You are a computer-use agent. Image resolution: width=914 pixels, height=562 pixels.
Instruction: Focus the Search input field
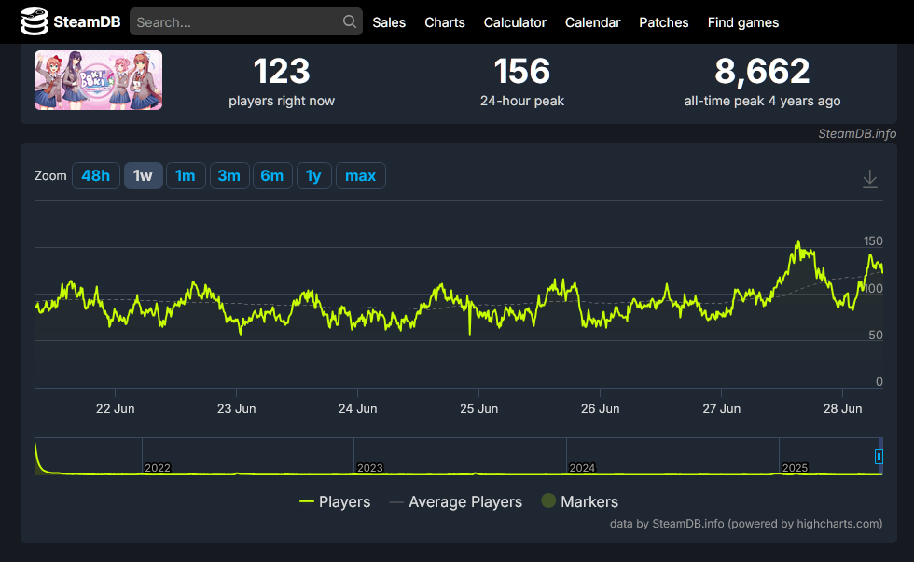(246, 21)
